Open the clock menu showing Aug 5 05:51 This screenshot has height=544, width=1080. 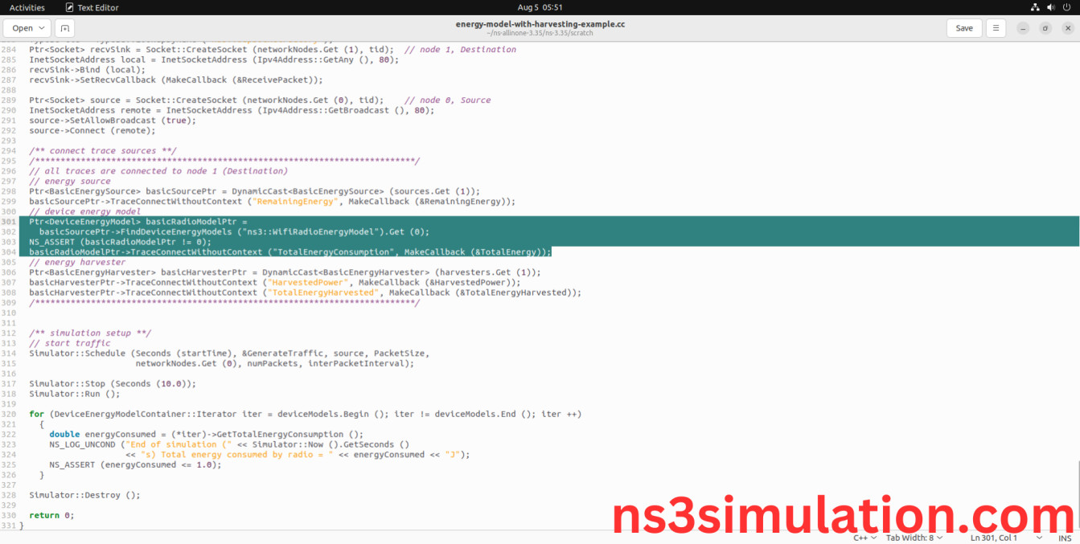pyautogui.click(x=540, y=6)
